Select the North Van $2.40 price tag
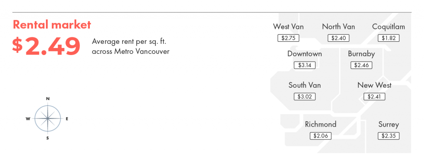424x166 pixels. coord(339,38)
